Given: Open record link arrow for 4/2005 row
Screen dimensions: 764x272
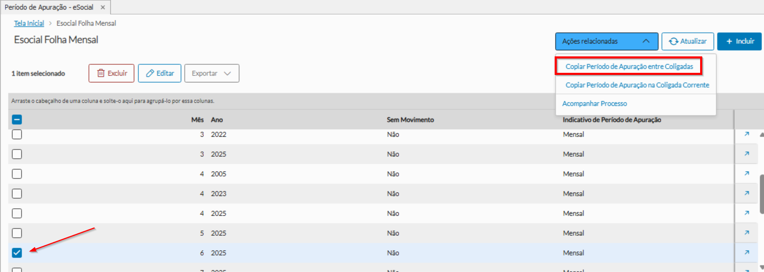Looking at the screenshot, I should [747, 174].
